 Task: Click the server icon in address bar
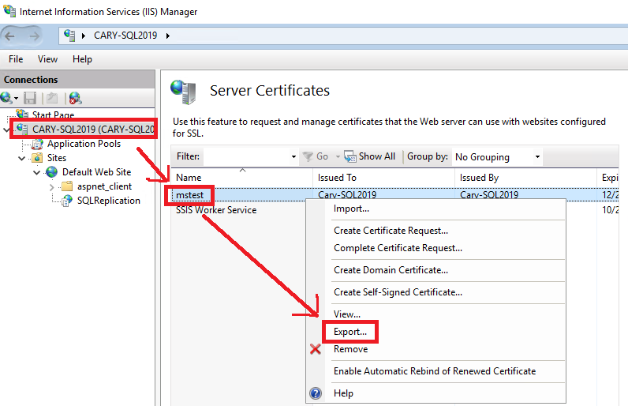(69, 36)
